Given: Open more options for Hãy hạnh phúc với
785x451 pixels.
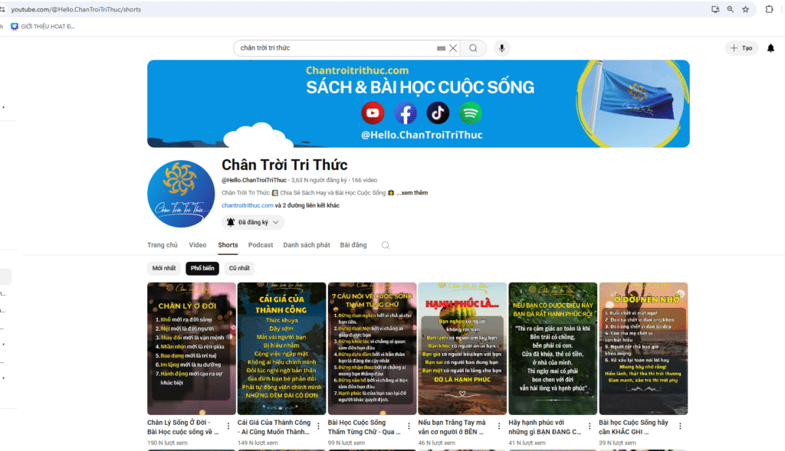Looking at the screenshot, I should point(590,426).
